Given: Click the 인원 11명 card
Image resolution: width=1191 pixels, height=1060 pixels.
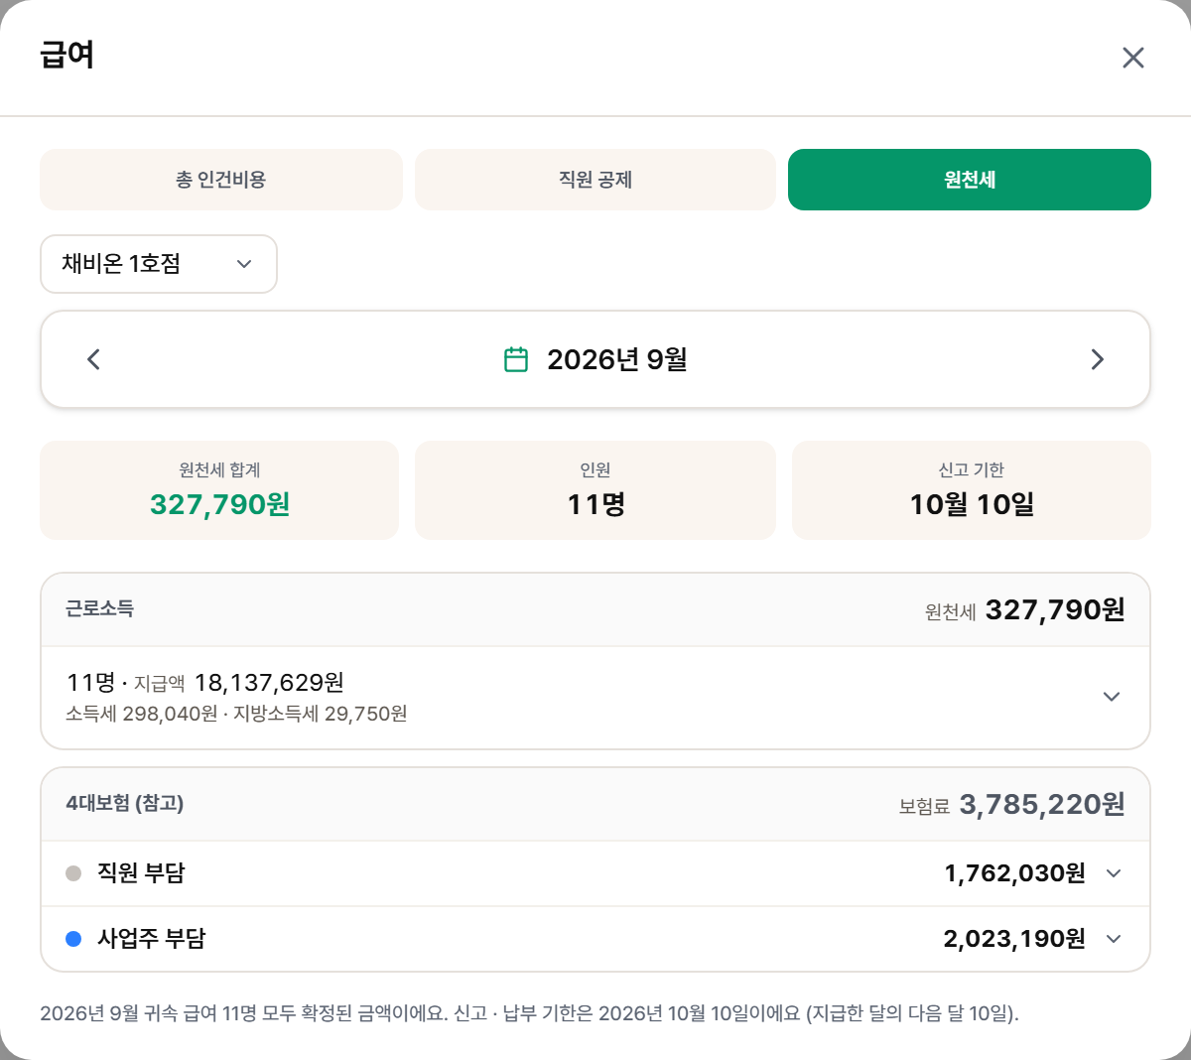Looking at the screenshot, I should tap(595, 490).
